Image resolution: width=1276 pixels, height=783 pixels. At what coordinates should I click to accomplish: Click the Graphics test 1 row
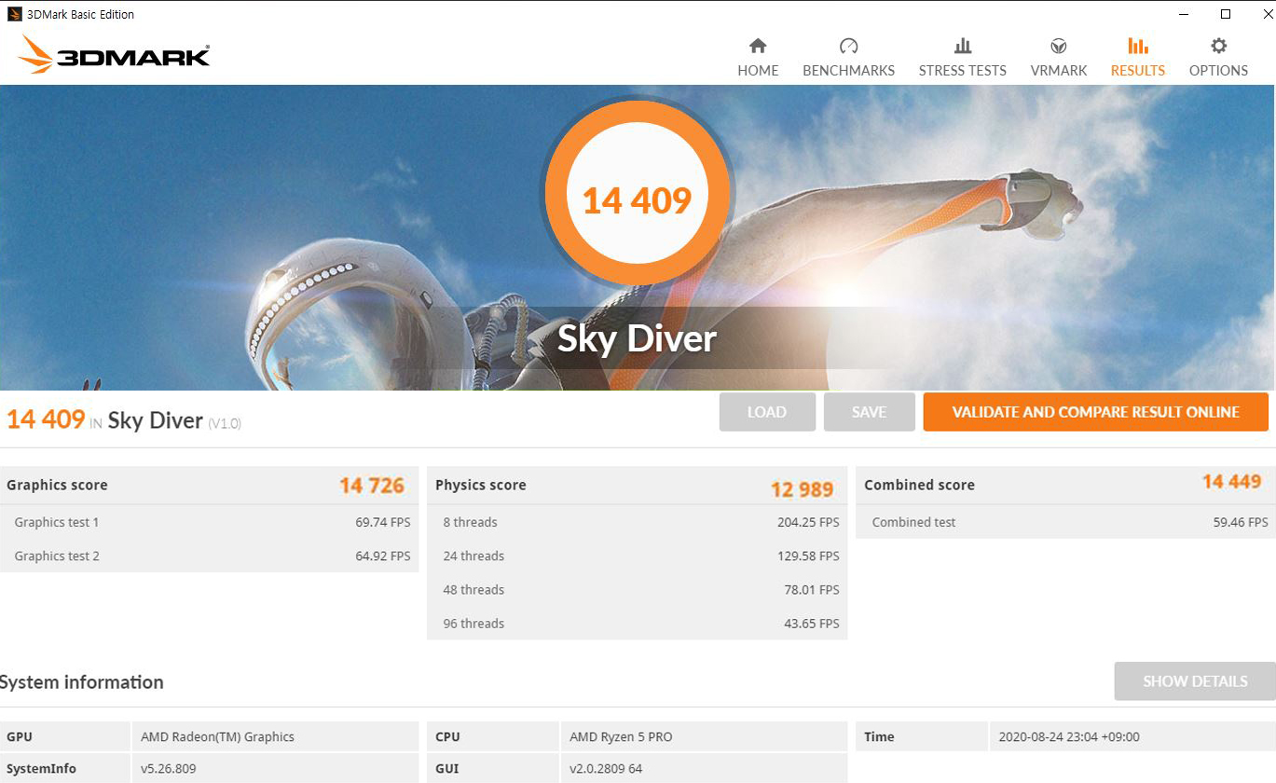point(209,522)
